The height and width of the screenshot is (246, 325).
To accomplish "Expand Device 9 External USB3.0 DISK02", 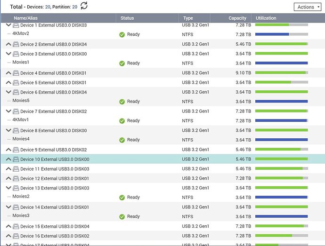I will 8,150.
